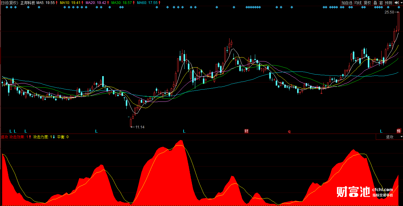The height and width of the screenshot is (206, 403).
Task: Click the 正邦科技 stock name
Action: click(28, 3)
